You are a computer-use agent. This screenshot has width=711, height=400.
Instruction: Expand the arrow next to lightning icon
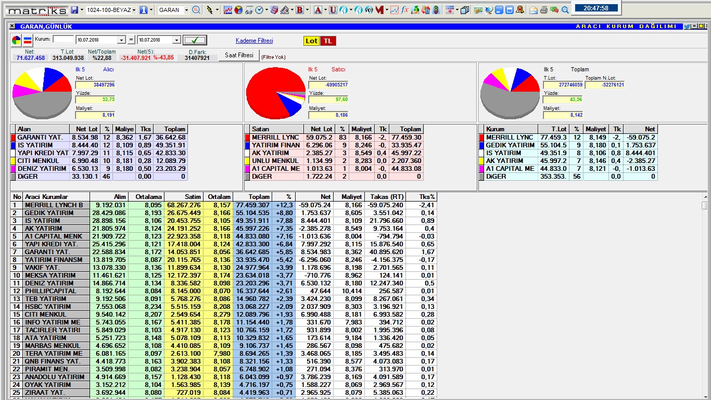(x=217, y=10)
